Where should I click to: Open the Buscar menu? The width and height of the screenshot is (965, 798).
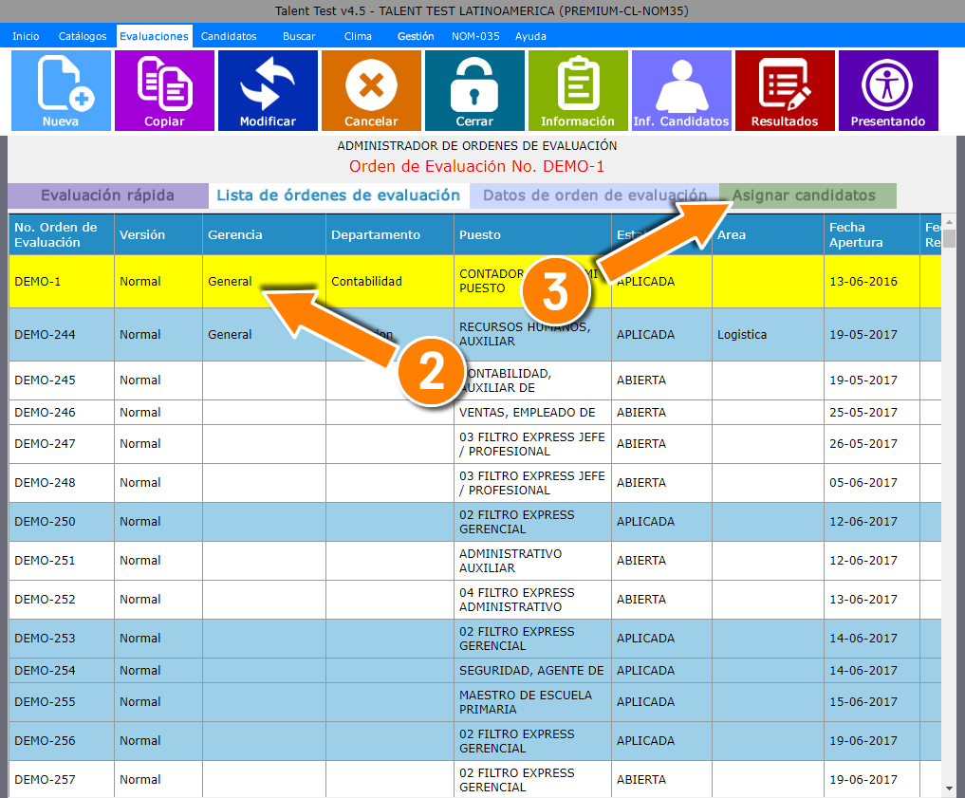pyautogui.click(x=299, y=36)
